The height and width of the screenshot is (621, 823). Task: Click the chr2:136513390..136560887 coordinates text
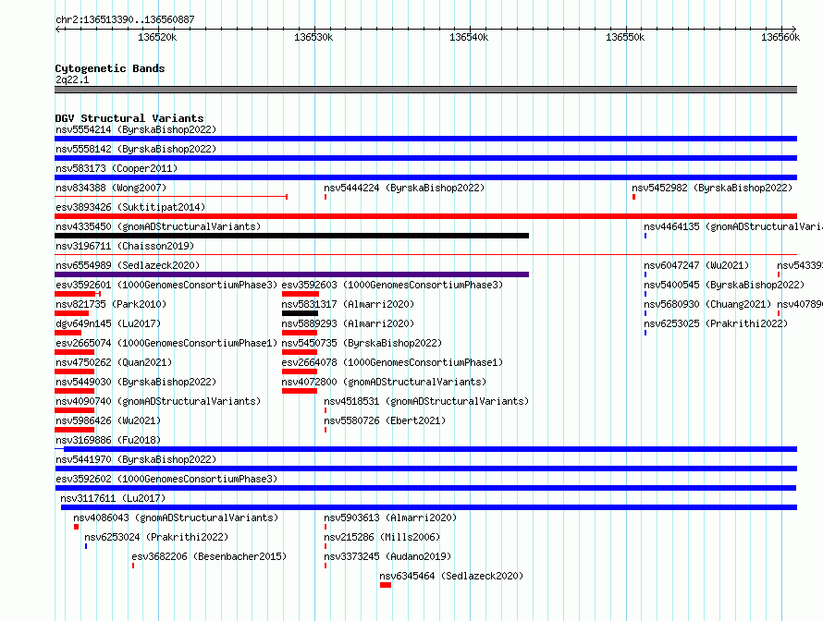coord(125,19)
